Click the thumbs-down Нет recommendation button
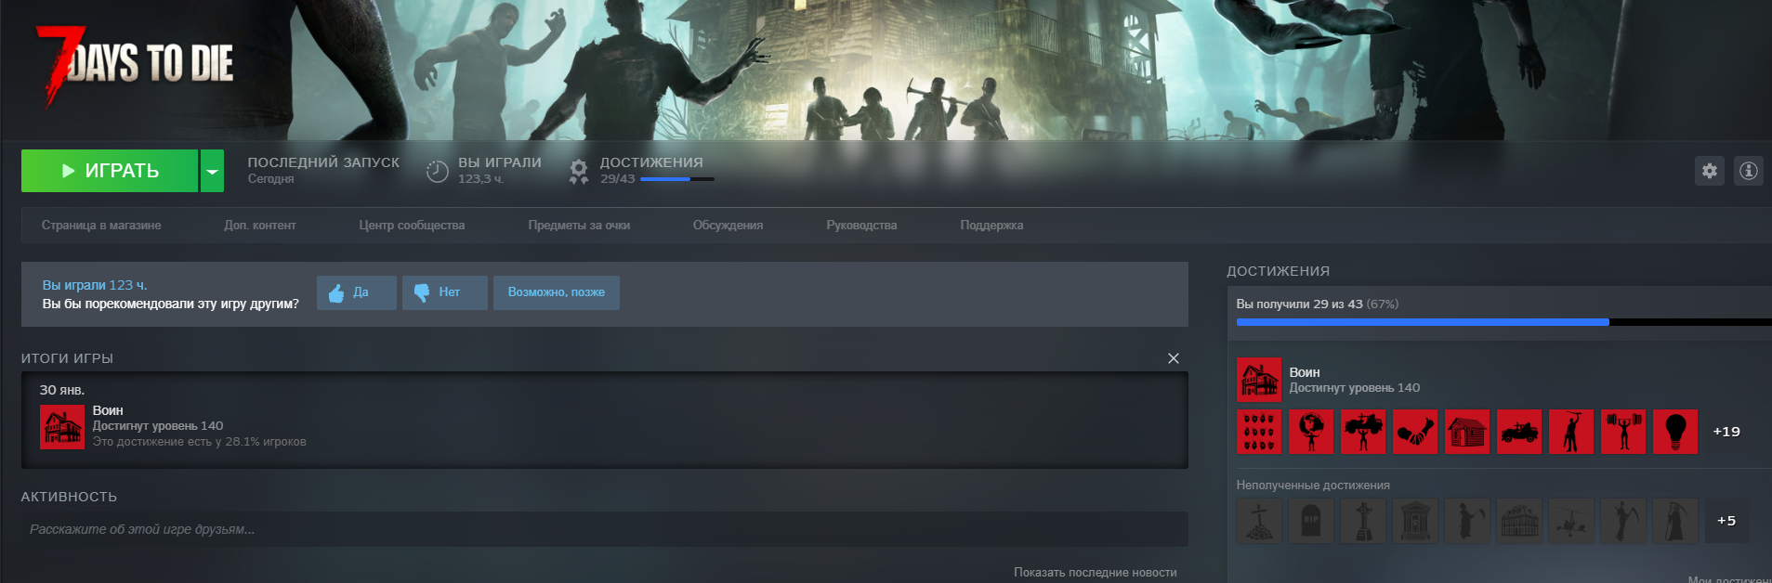The image size is (1772, 583). click(x=445, y=292)
